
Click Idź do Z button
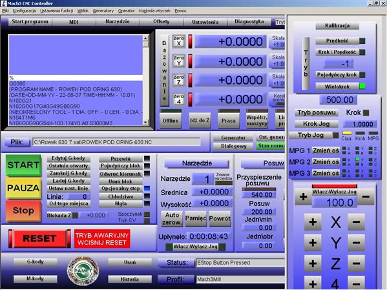coord(200,120)
